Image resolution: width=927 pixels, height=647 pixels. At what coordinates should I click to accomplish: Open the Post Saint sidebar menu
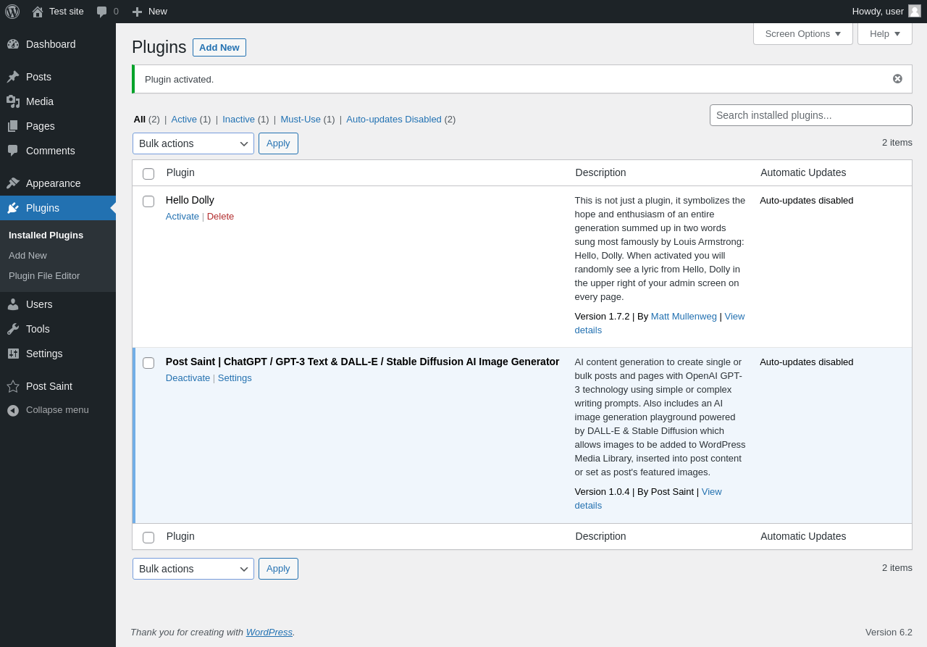point(58,386)
